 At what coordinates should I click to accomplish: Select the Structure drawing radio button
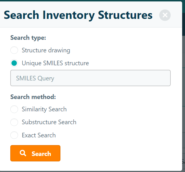tap(14, 50)
